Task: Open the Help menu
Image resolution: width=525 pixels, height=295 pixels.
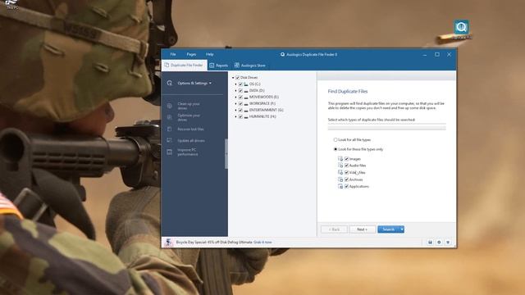Action: pyautogui.click(x=210, y=54)
